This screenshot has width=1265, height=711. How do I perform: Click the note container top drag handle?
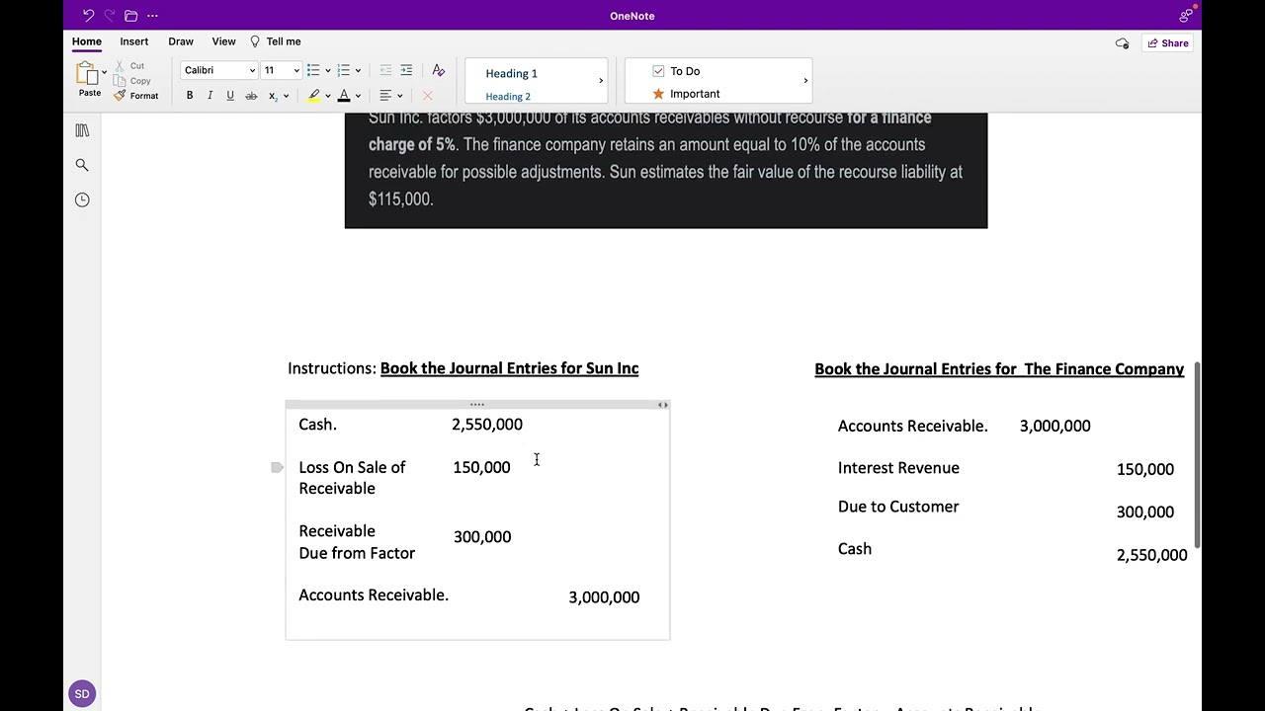coord(477,405)
